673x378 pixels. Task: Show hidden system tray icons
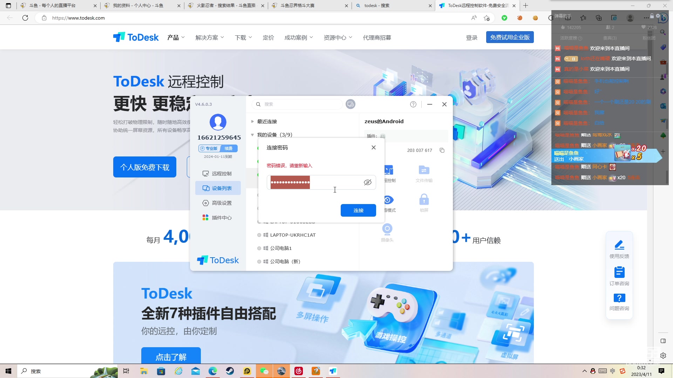tap(584, 371)
